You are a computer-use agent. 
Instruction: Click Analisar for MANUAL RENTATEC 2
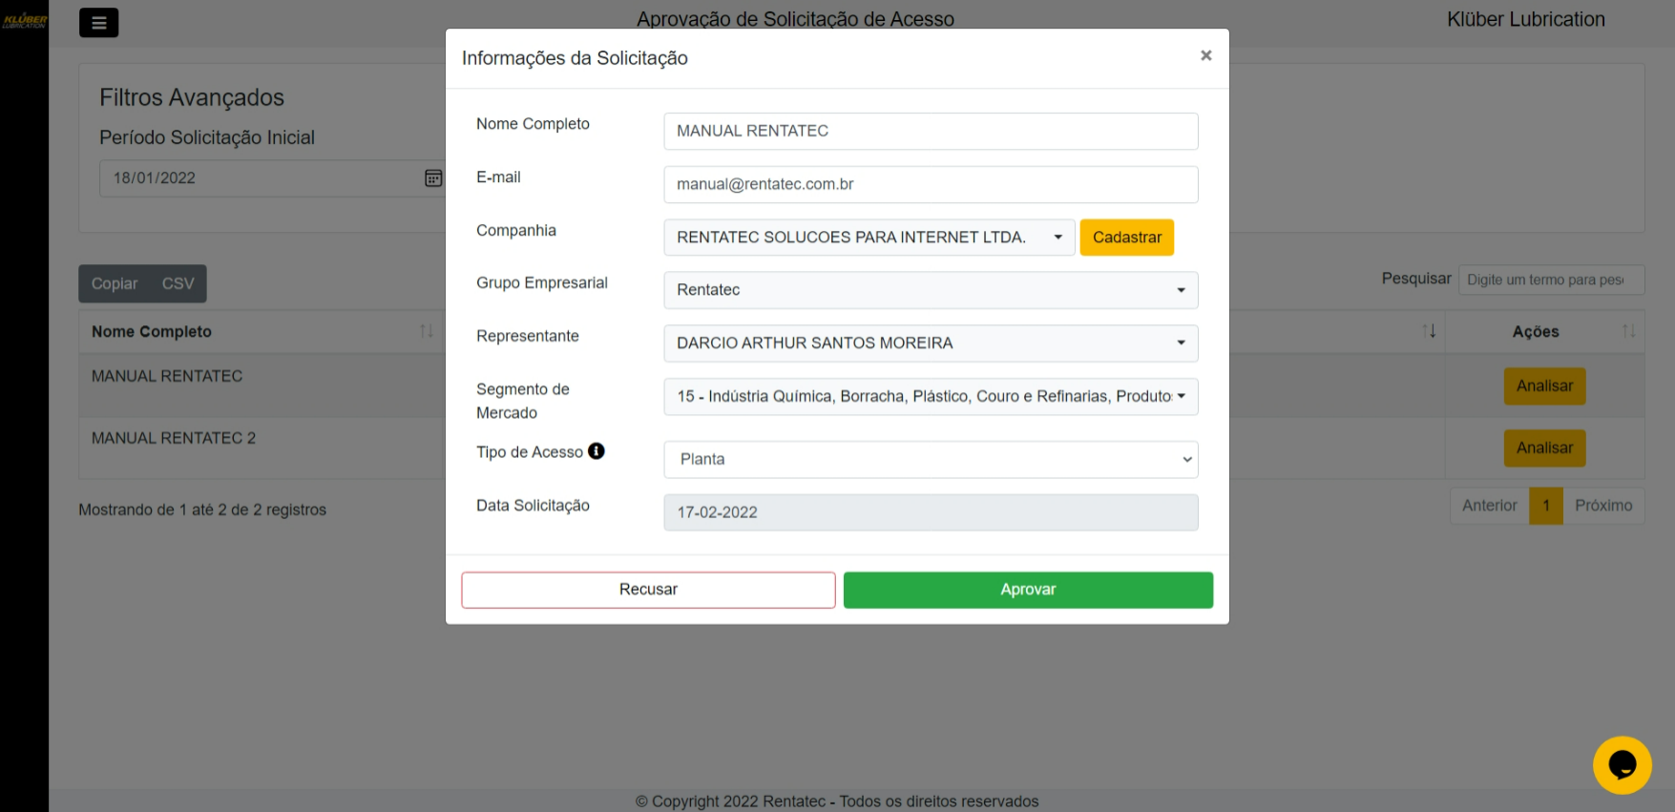click(x=1543, y=448)
